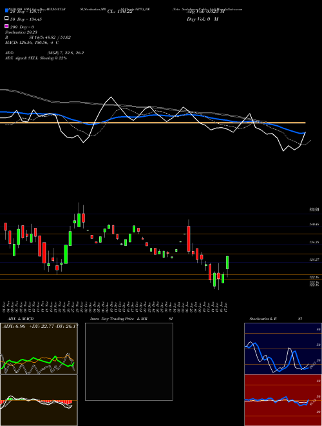The height and width of the screenshot is (426, 322).
Task: Click the Intra Day Trading Price & MRSI title
Action: click(x=131, y=319)
